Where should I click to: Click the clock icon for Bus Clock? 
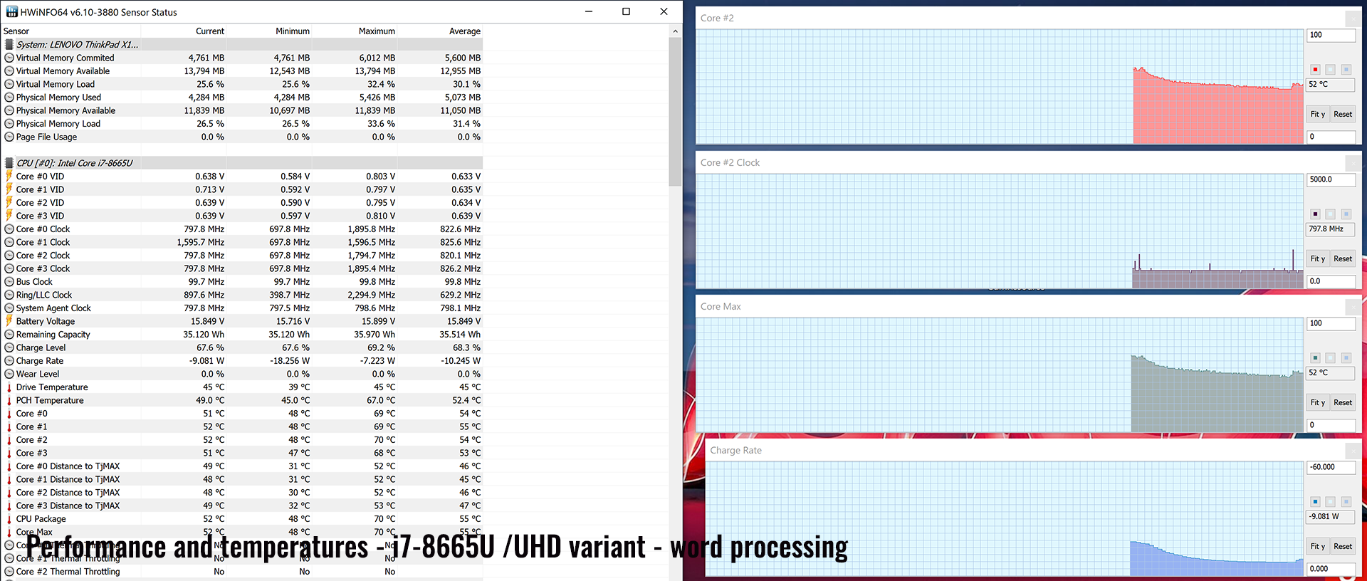(x=9, y=282)
